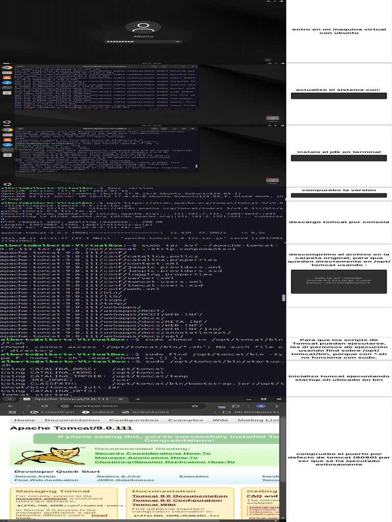Open the browser profile avatar
Screen dimensions: 392x522
(261, 406)
